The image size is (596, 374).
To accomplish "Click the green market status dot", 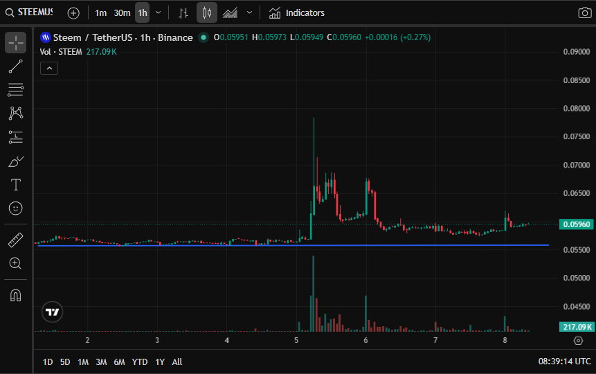I will (204, 37).
